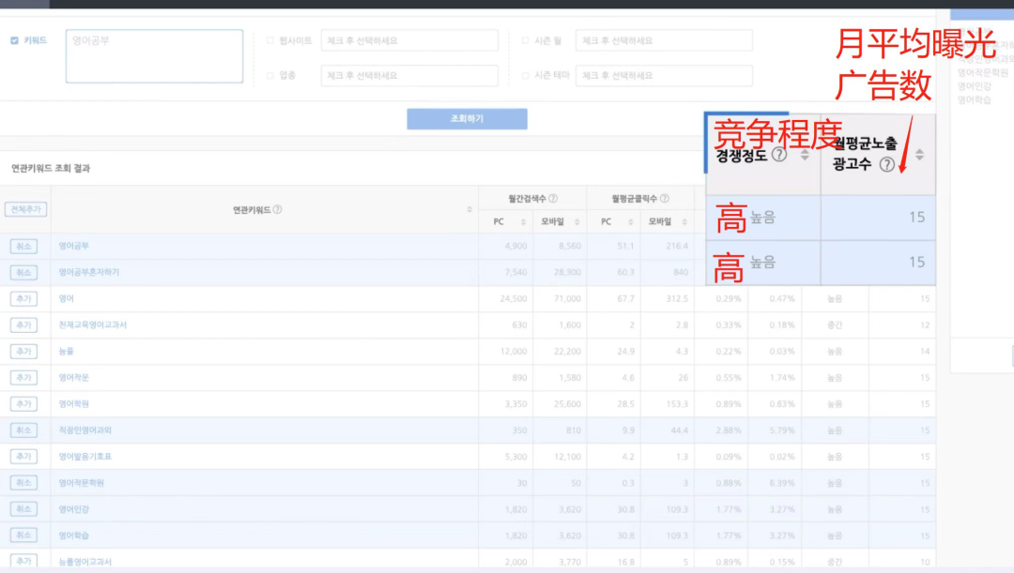The image size is (1014, 573).
Task: Open the 영어공부 keyword link in table
Action: coord(74,246)
